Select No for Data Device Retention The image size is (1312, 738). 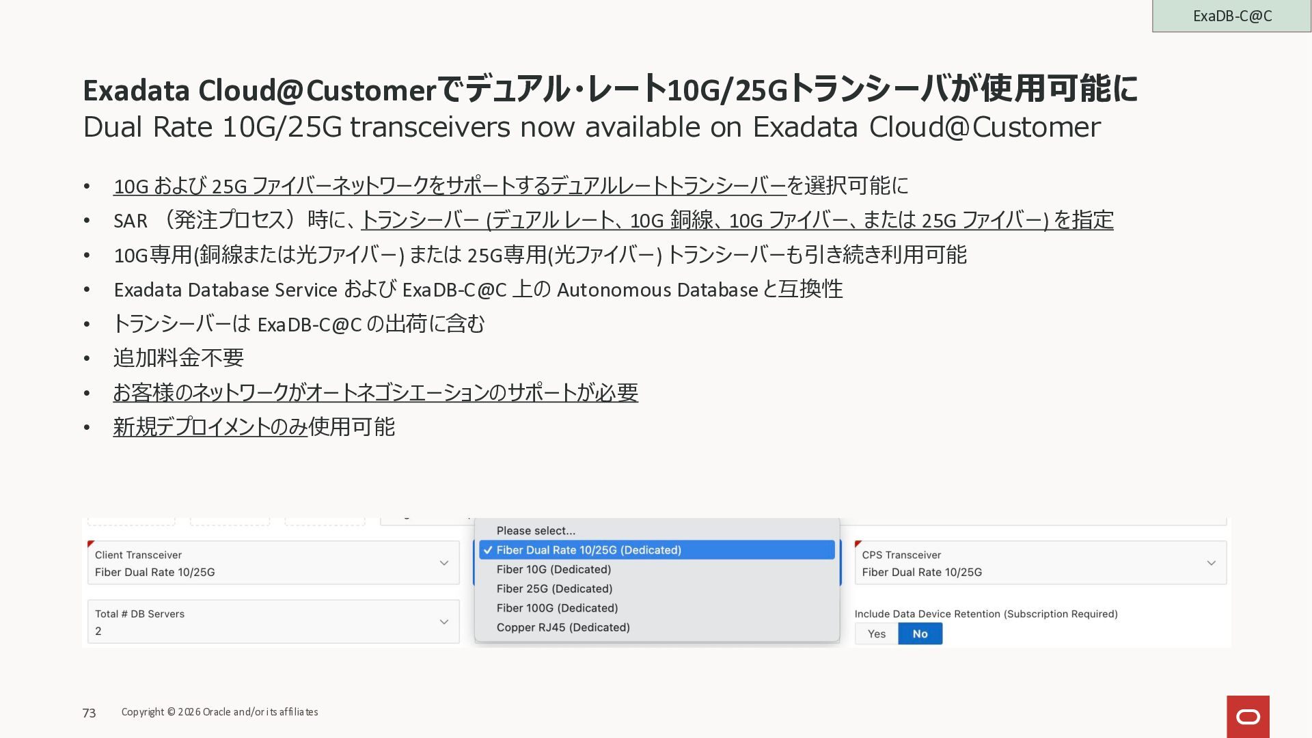[x=920, y=634]
